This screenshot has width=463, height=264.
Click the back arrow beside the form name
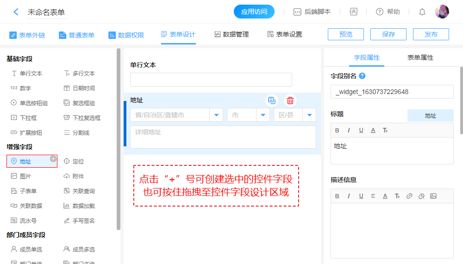pos(16,12)
